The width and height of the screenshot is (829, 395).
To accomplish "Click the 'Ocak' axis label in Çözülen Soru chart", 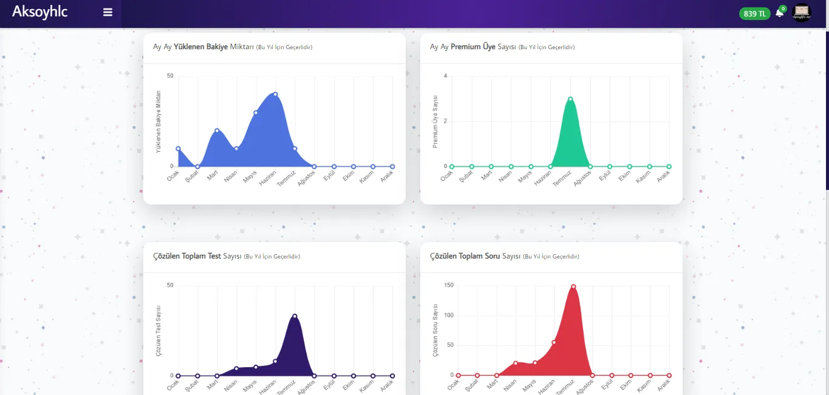I will [x=453, y=385].
